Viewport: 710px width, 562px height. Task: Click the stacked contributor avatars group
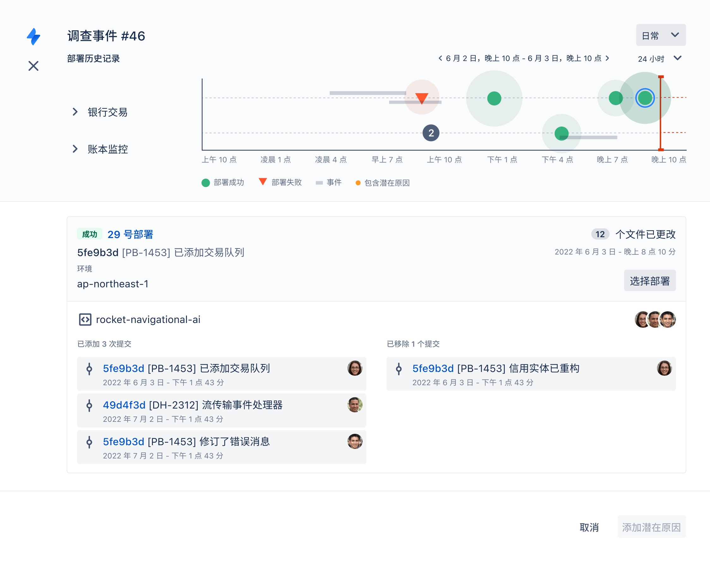point(655,319)
